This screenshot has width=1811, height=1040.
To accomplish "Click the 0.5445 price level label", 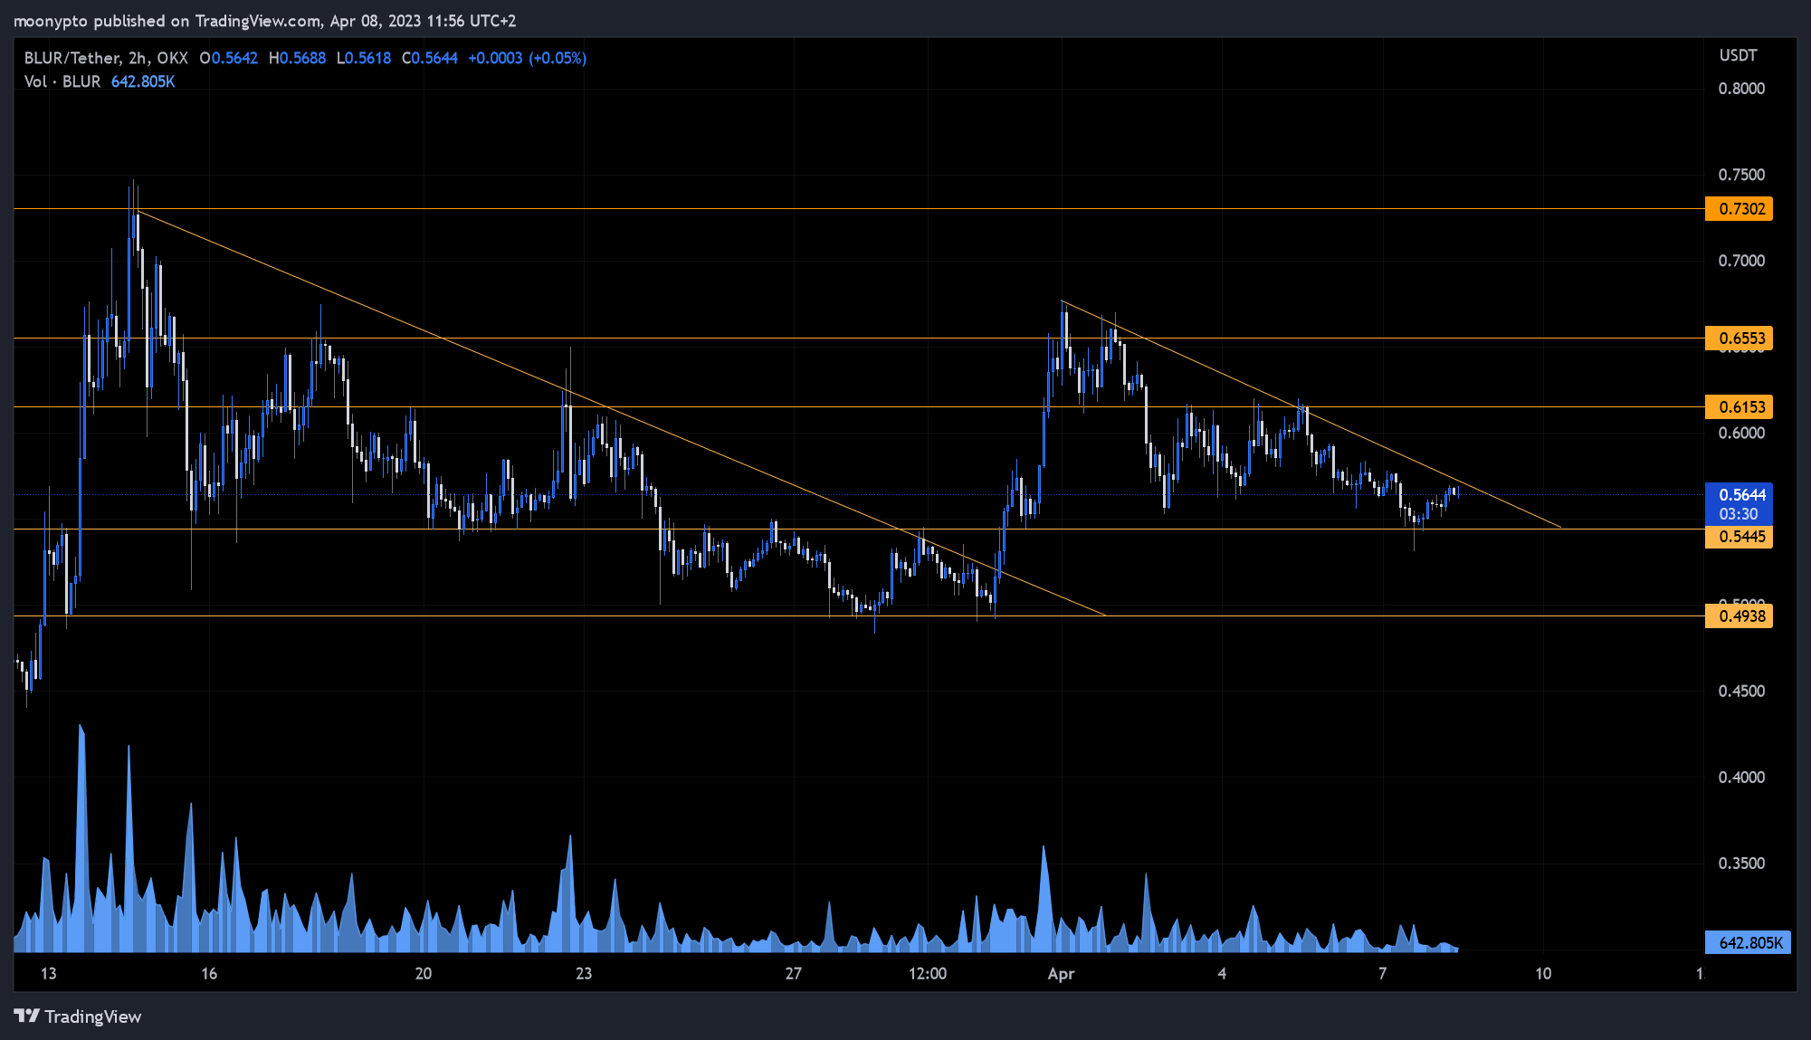I will (x=1739, y=537).
